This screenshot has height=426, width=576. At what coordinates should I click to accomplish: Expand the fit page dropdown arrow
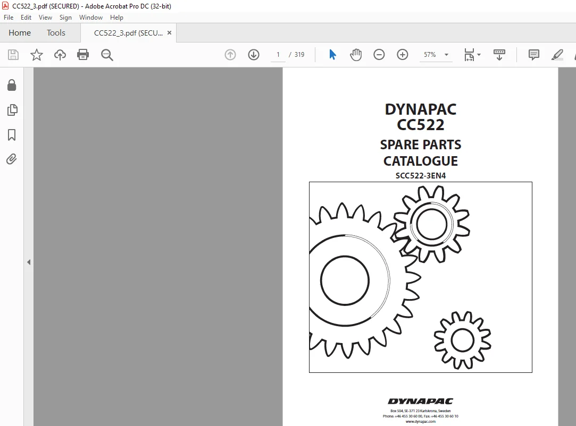(x=479, y=55)
